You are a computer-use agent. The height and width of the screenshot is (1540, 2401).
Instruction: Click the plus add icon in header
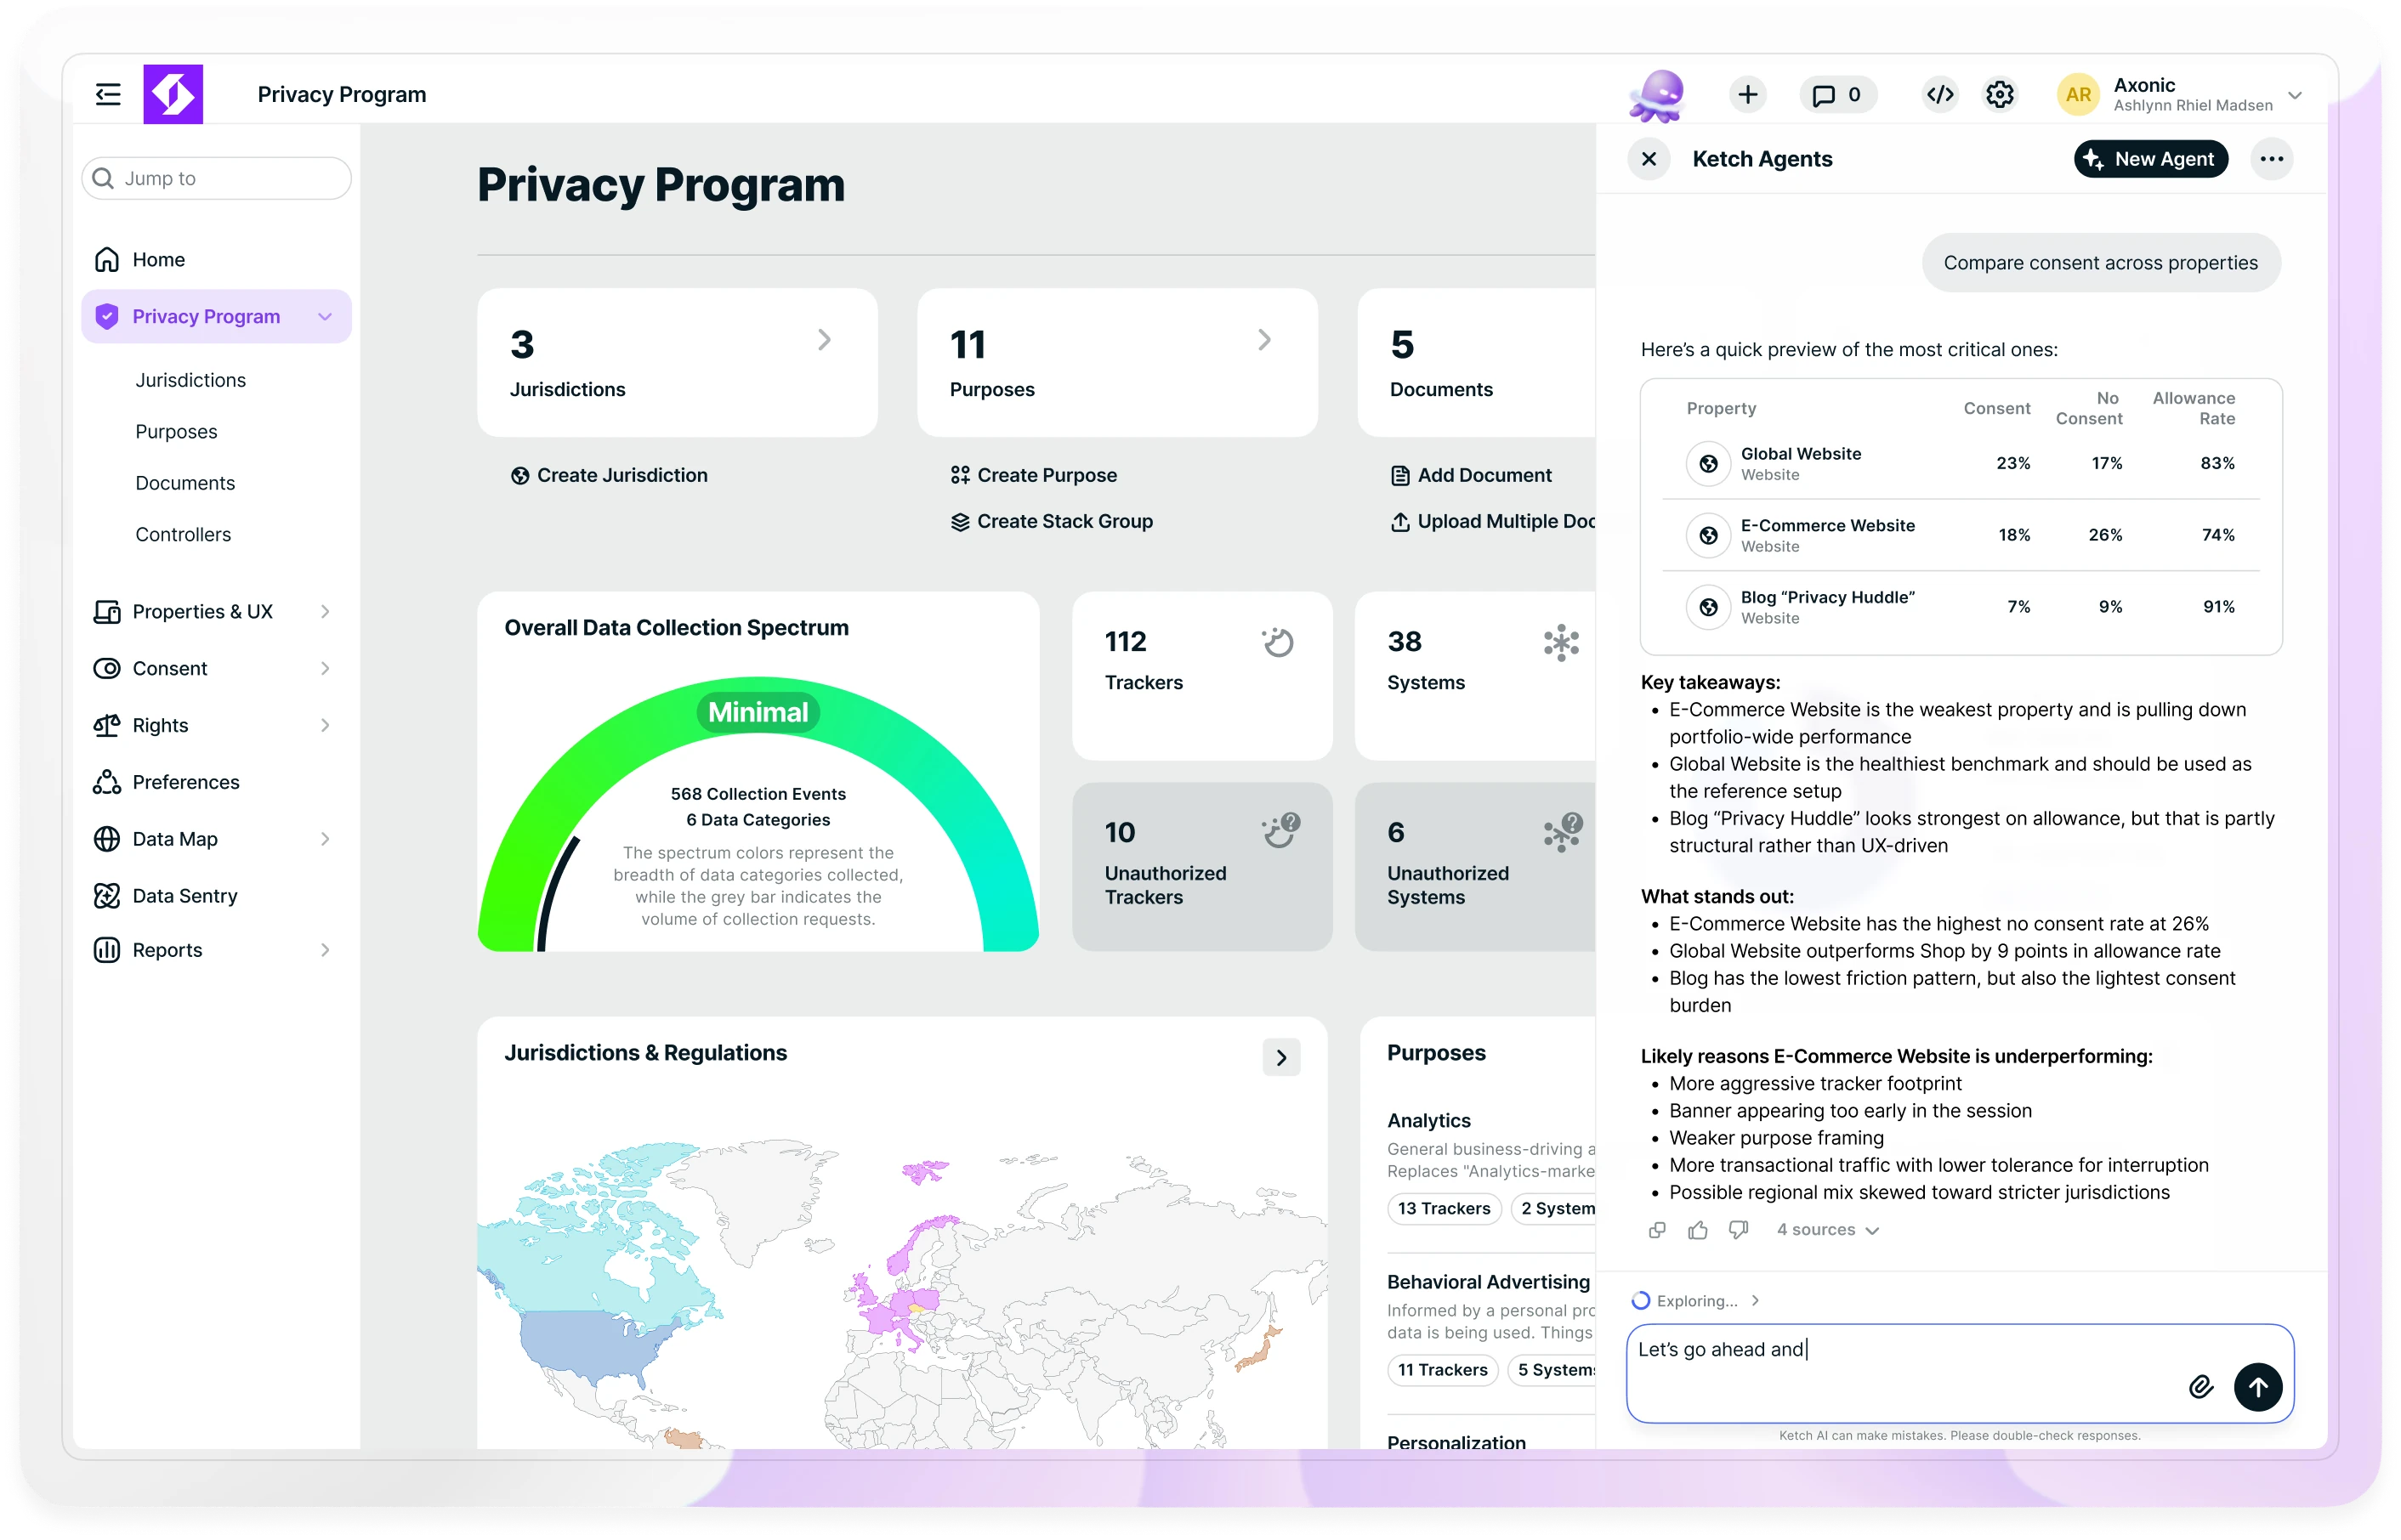pos(1748,94)
